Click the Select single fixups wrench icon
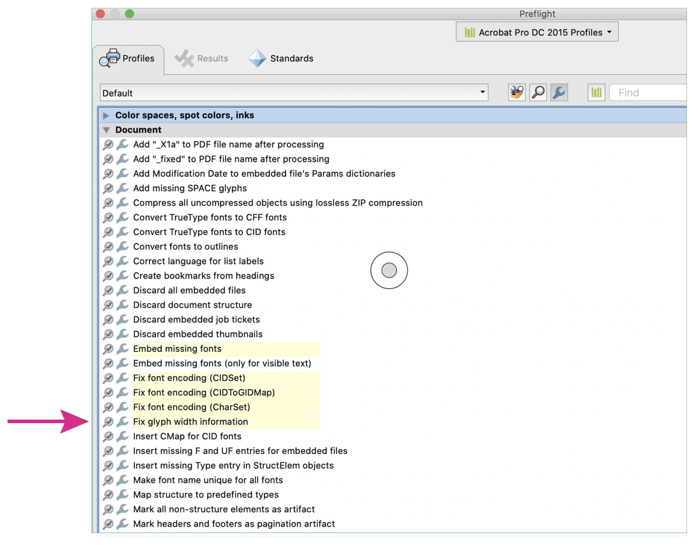 coord(559,92)
